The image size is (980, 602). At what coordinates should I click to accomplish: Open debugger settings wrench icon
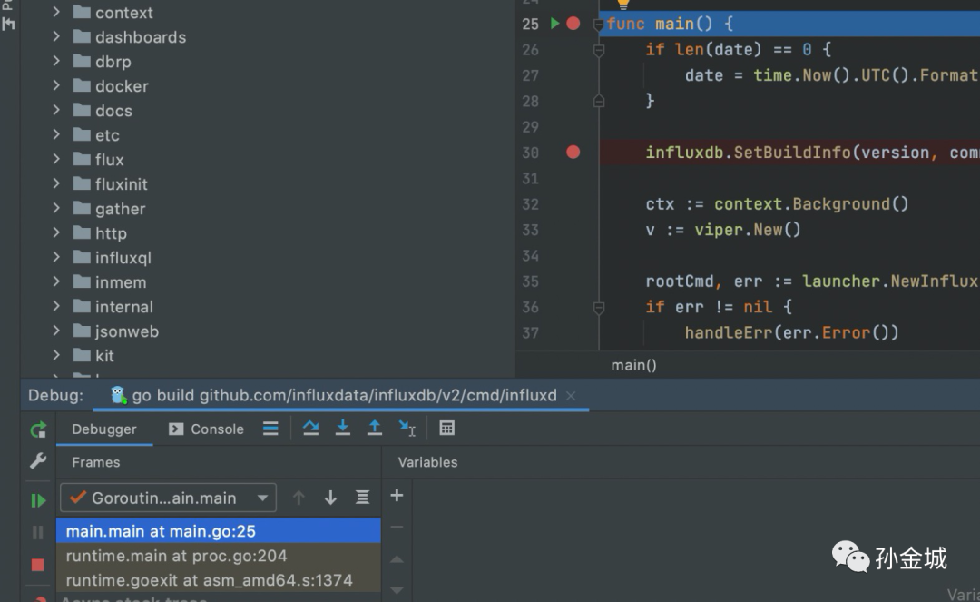click(x=38, y=461)
